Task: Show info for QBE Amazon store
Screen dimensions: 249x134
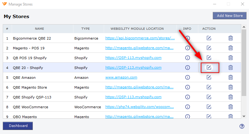Action: (187, 77)
